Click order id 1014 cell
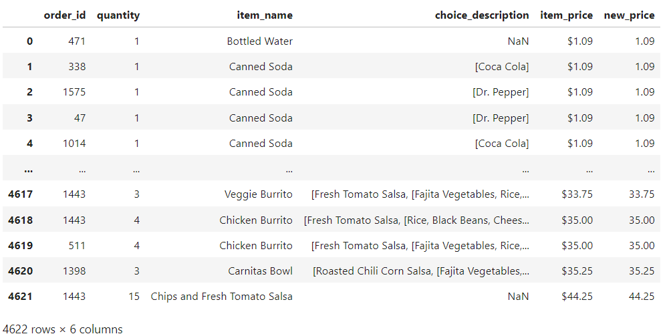This screenshot has height=336, width=669. click(74, 144)
